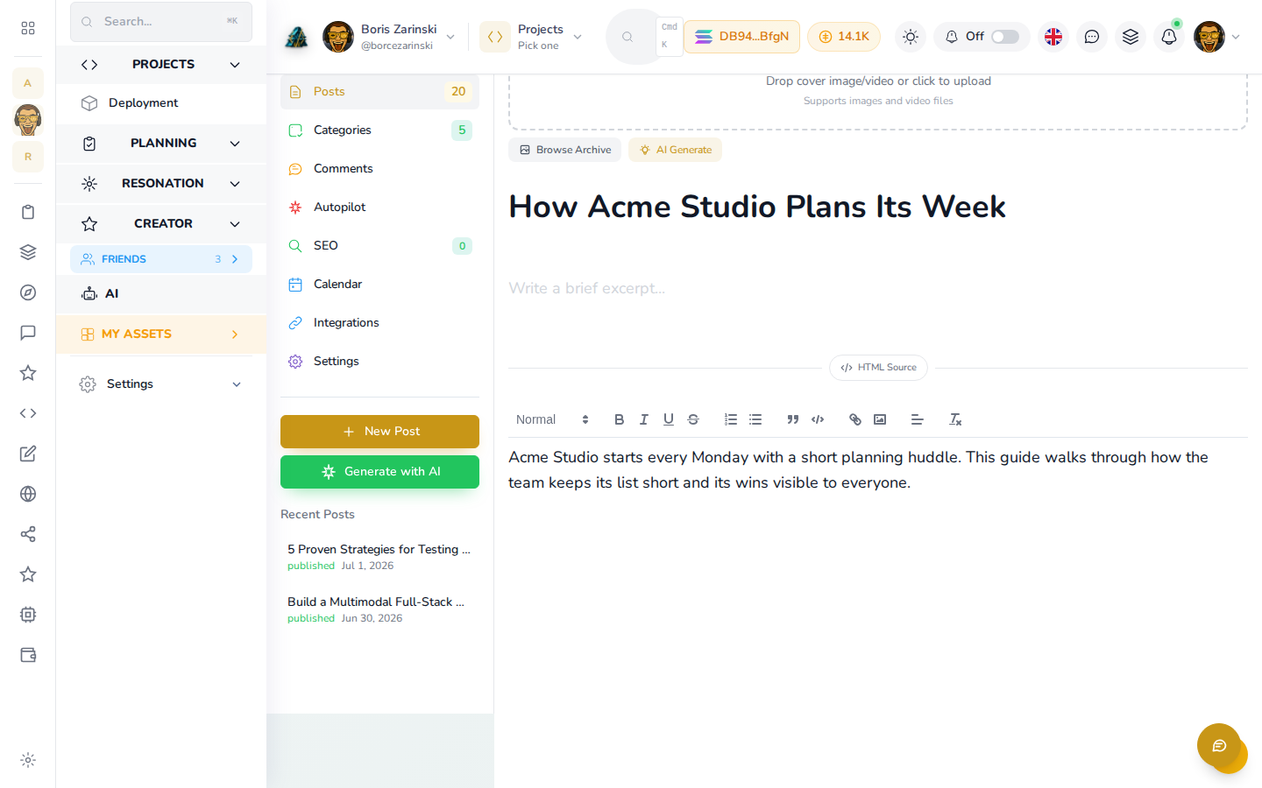This screenshot has width=1262, height=788.
Task: Insert a blockquote
Action: pyautogui.click(x=793, y=419)
